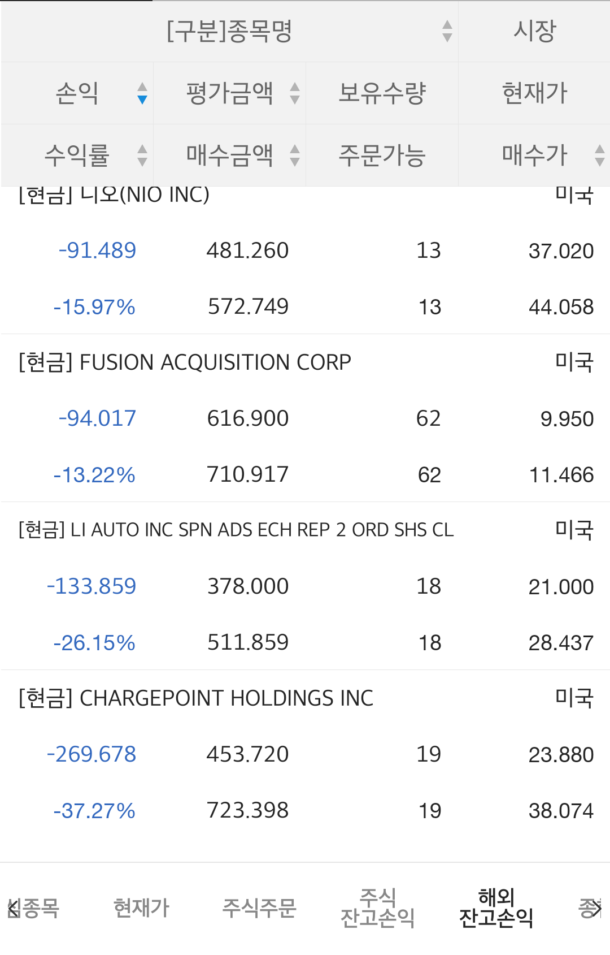
Task: Sort by 매수금액 using its arrow icon
Action: 294,155
